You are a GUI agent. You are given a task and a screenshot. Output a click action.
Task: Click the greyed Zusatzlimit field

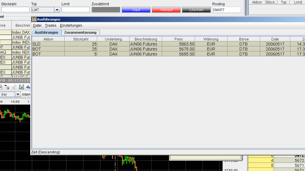click(x=106, y=10)
